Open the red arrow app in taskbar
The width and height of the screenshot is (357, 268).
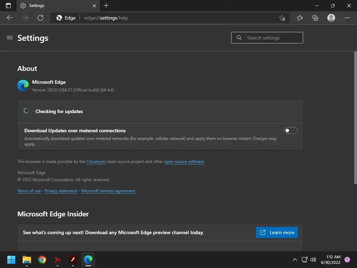58,260
